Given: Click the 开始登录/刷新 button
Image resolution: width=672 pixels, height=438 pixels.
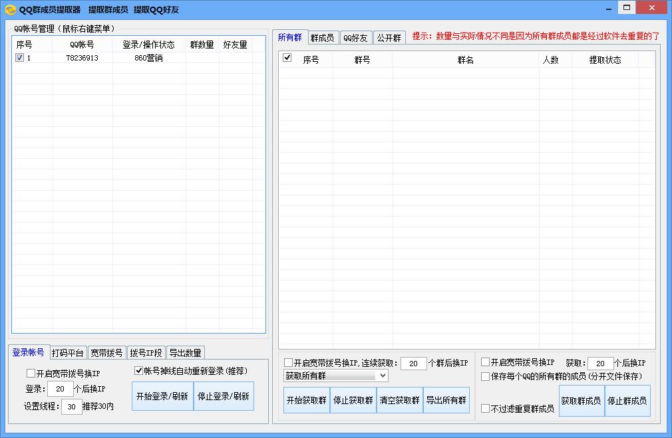Looking at the screenshot, I should [x=162, y=396].
